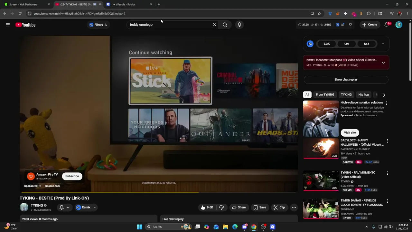Open Windows Start menu
This screenshot has height=232, width=412.
click(x=139, y=227)
